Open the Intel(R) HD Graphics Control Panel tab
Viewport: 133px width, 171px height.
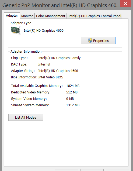(x=94, y=16)
